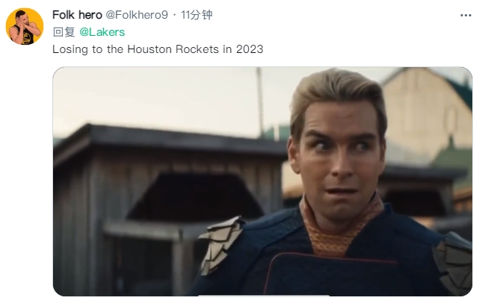Open the tweet text about Houston Rockets
The height and width of the screenshot is (300, 482).
tap(158, 49)
